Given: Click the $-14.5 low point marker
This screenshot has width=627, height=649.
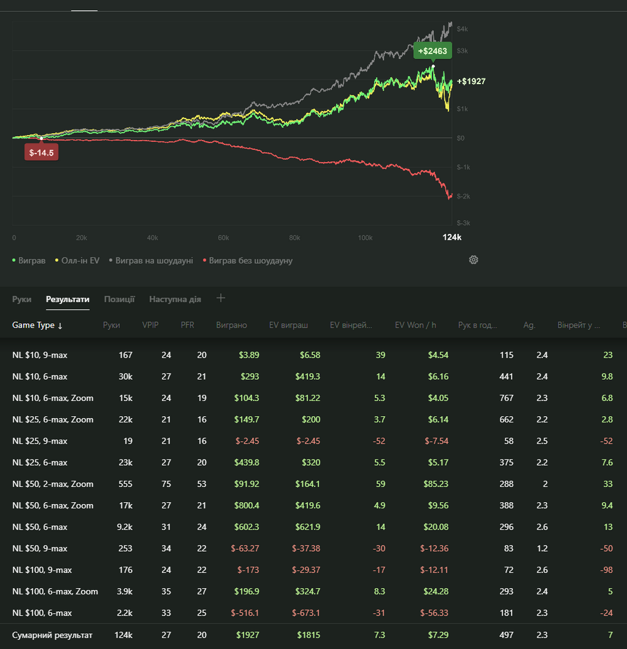Looking at the screenshot, I should (x=41, y=153).
